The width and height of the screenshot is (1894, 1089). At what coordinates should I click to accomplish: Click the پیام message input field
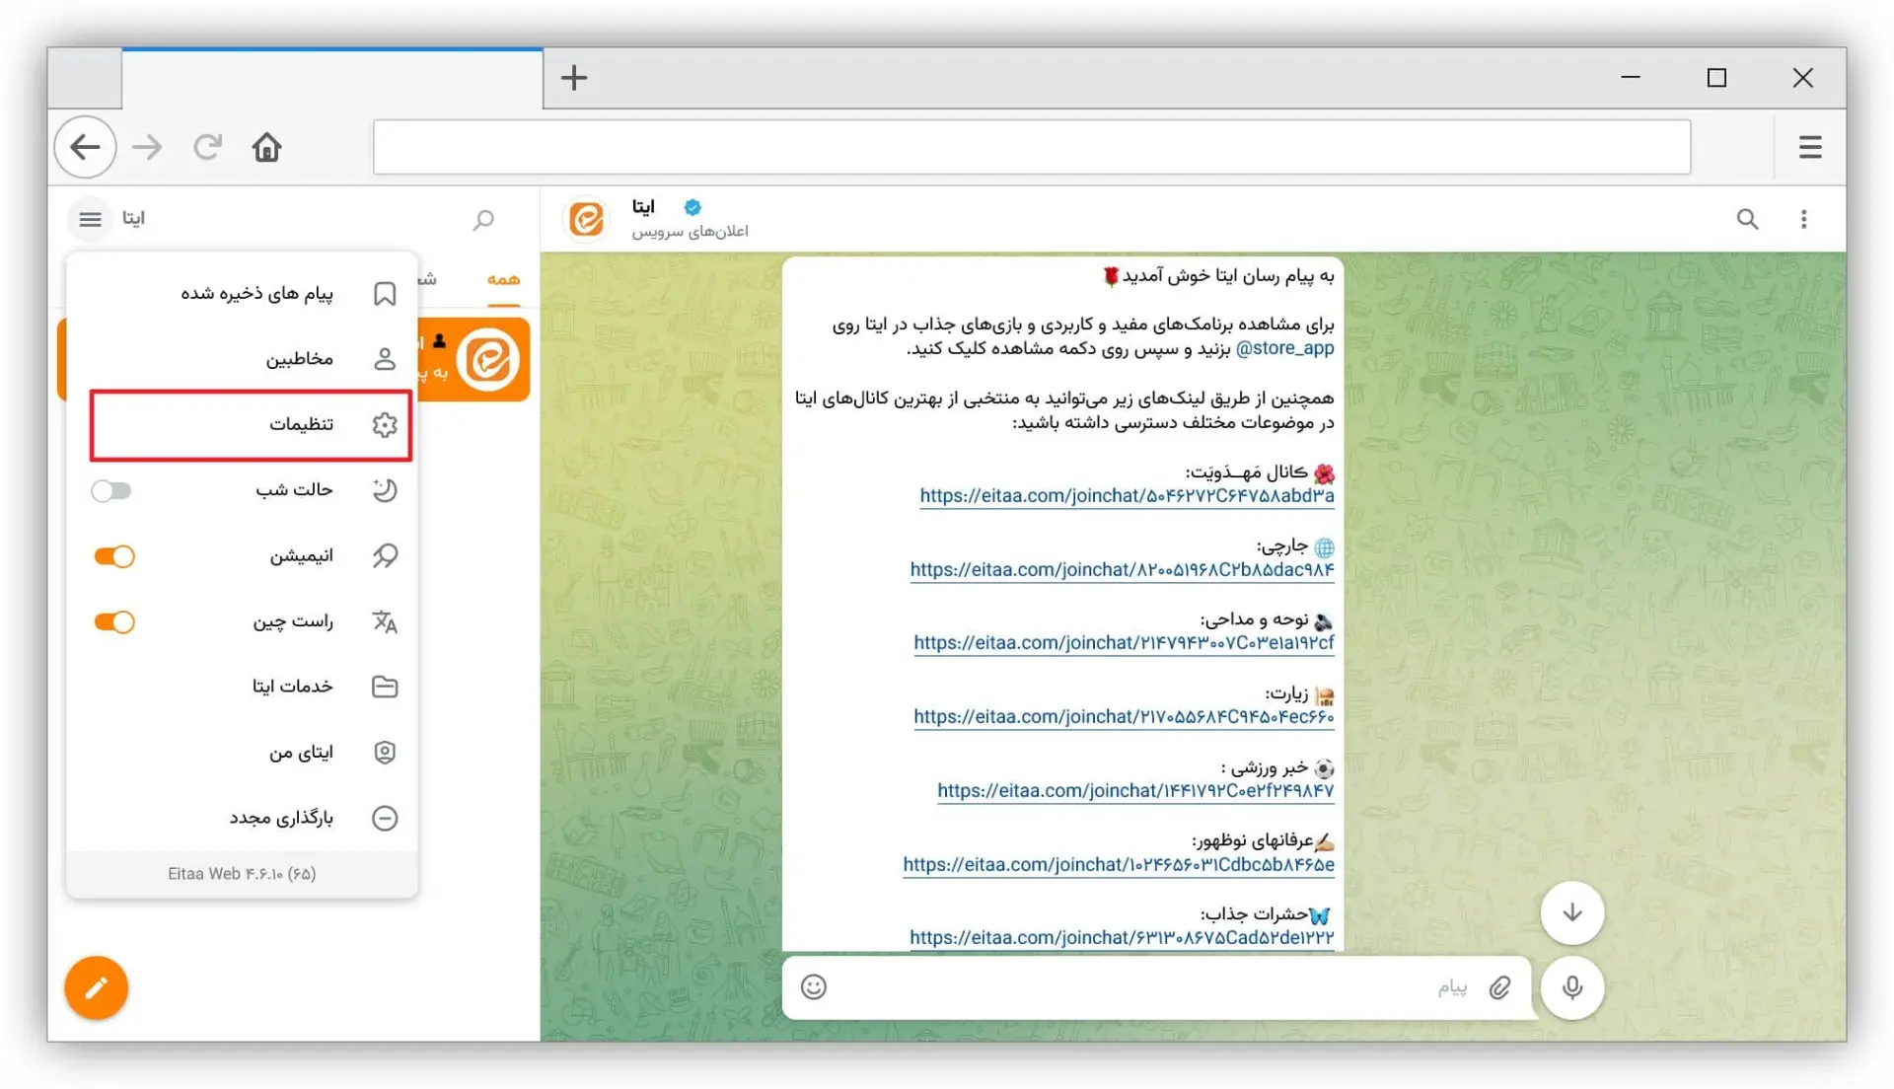(x=1154, y=987)
